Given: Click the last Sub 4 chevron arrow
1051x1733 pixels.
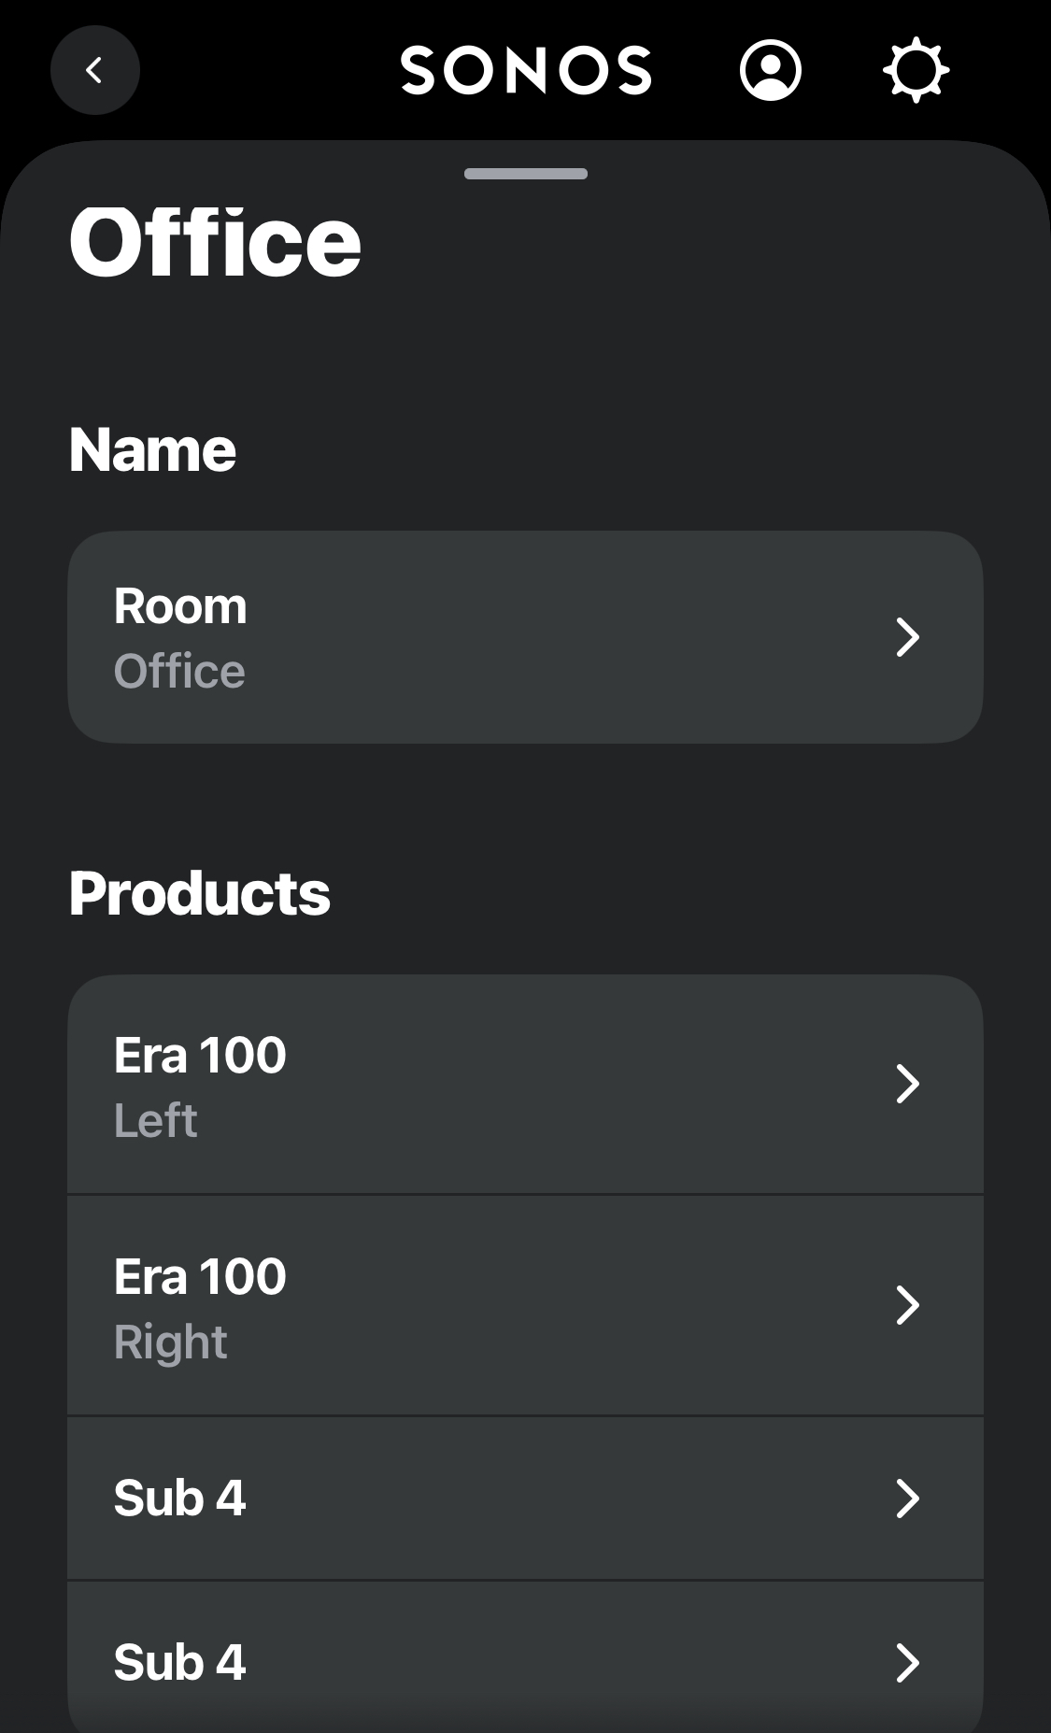Looking at the screenshot, I should [x=907, y=1663].
